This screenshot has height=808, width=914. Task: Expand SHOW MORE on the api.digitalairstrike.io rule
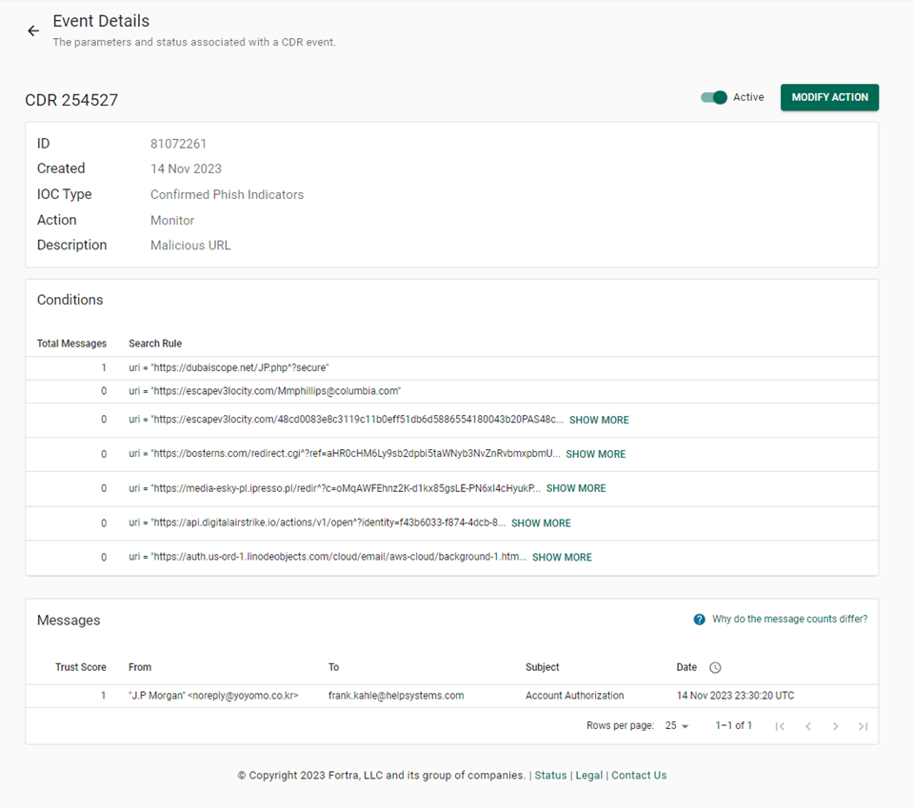point(541,522)
